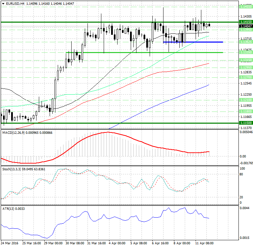Viewport: 253px width, 247px height.
Task: Click the 25 Mar 16:00 time label
Action: [32, 243]
